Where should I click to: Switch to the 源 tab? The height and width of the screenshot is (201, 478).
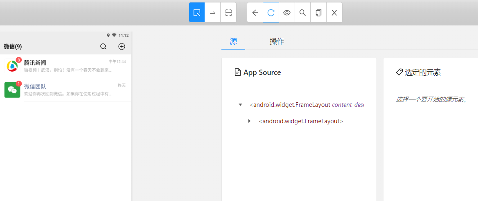[x=234, y=41]
